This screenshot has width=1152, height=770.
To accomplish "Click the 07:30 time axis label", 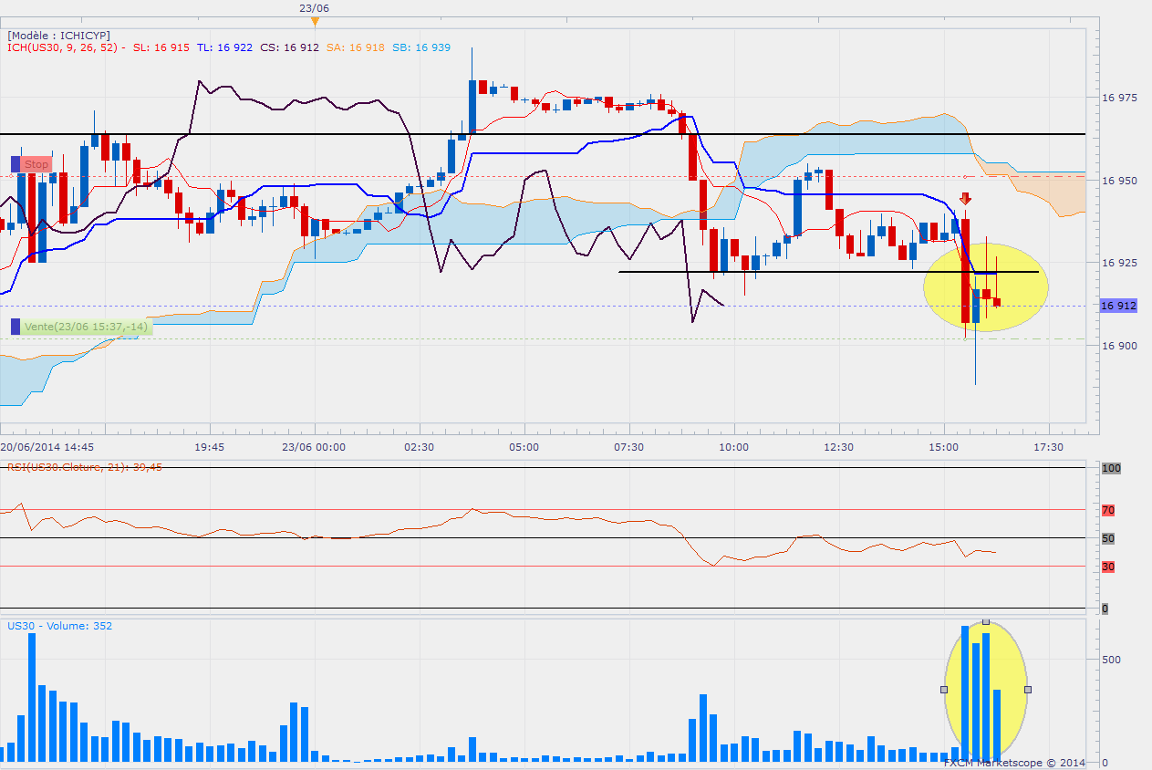I will (629, 447).
